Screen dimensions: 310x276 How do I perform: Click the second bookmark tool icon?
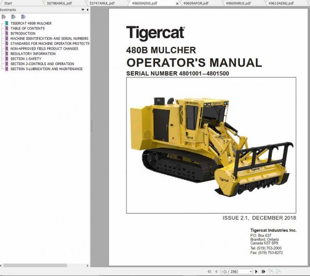point(13,17)
